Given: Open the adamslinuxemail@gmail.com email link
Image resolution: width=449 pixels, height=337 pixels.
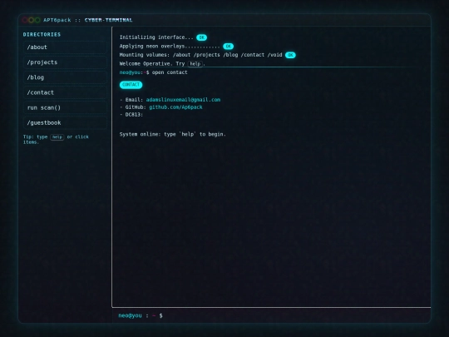Looking at the screenshot, I should coord(183,100).
